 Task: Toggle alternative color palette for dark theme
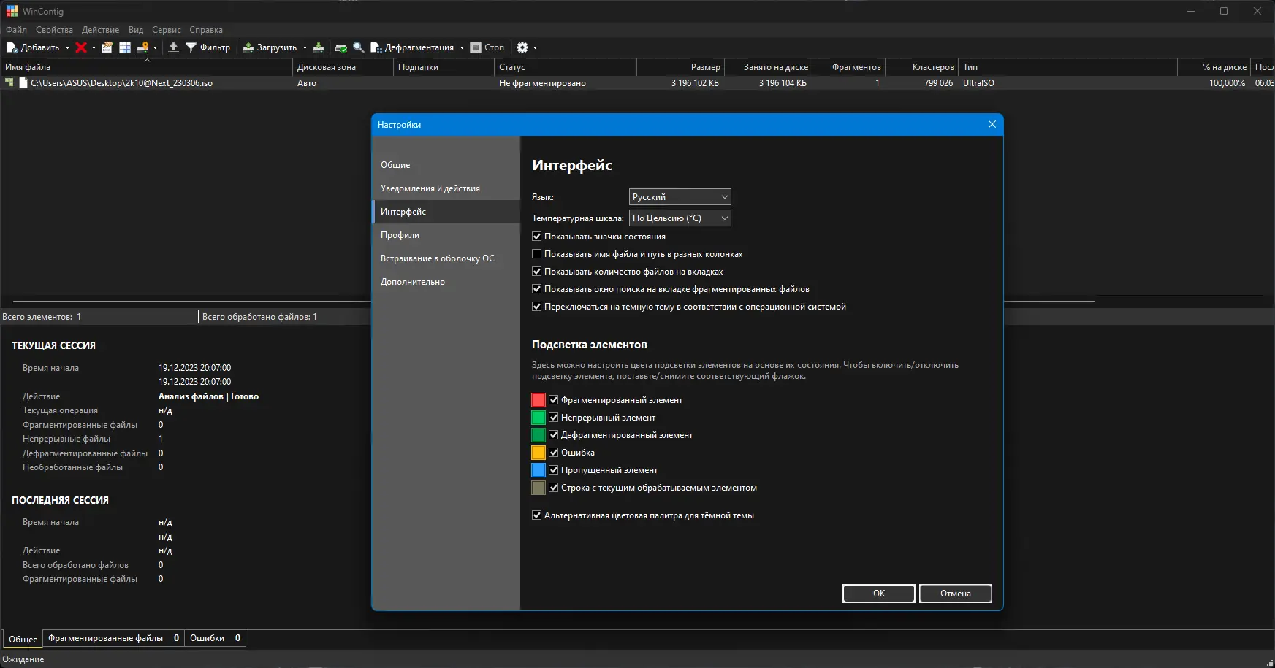(537, 515)
